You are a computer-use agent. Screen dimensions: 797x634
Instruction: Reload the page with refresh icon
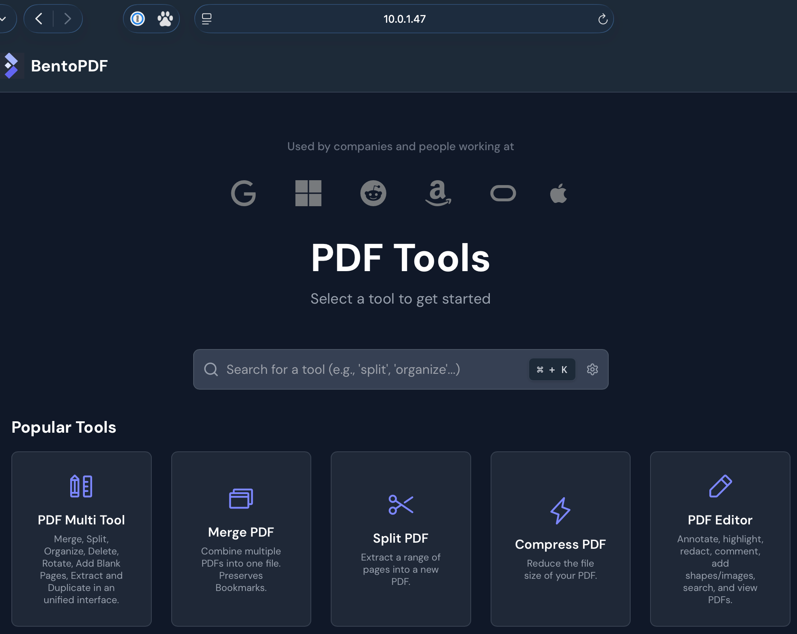point(603,19)
